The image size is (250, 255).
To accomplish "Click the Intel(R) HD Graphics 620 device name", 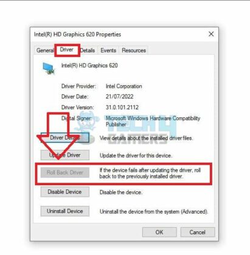I will point(89,66).
